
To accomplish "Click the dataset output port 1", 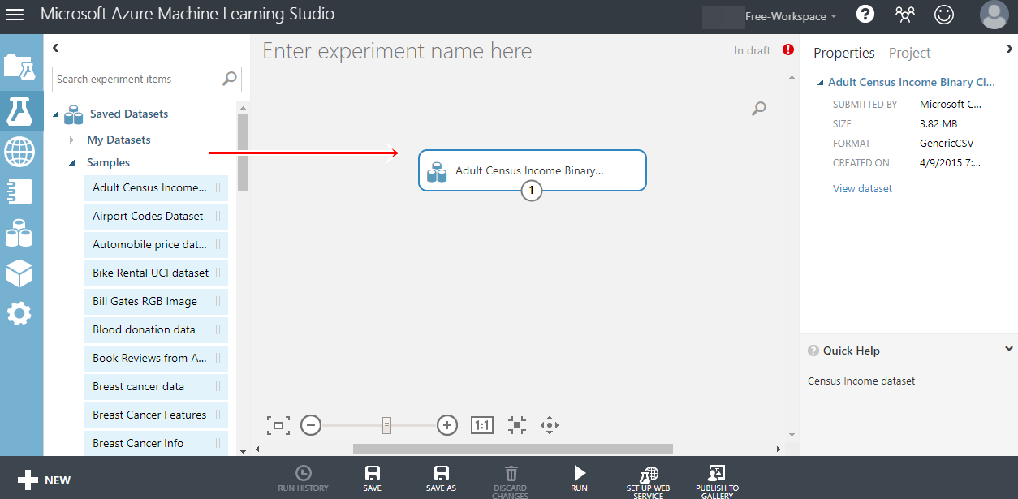I will click(x=531, y=191).
